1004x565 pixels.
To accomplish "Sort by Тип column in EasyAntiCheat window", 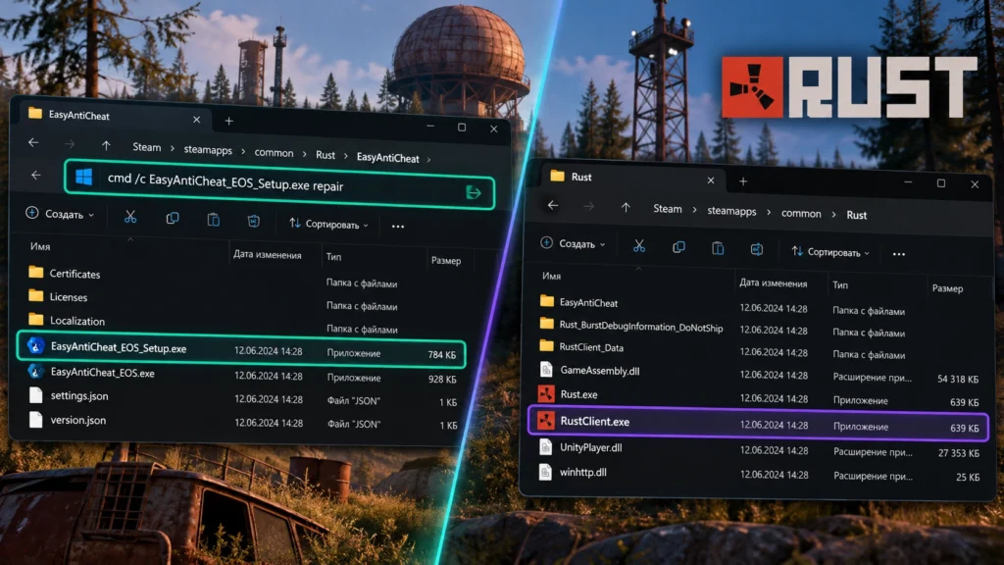I will coord(333,256).
